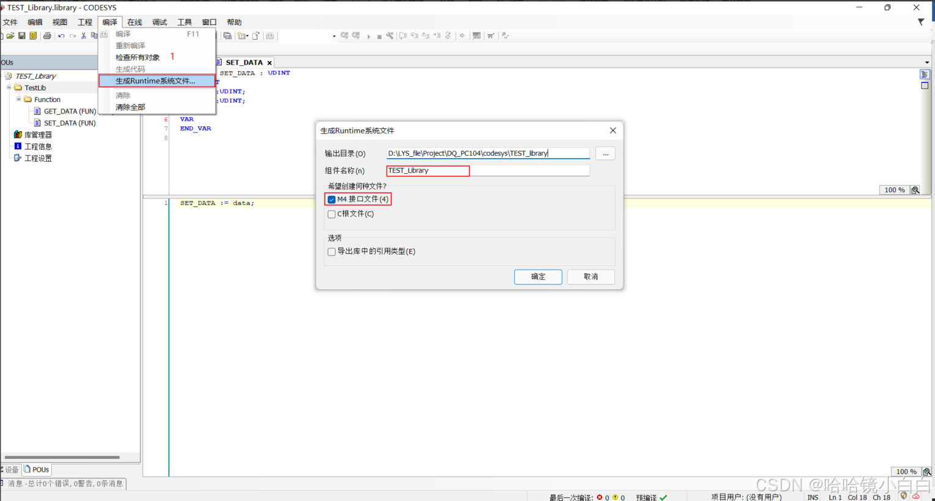
Task: Click the 100% zoom magnifier control
Action: click(x=915, y=190)
